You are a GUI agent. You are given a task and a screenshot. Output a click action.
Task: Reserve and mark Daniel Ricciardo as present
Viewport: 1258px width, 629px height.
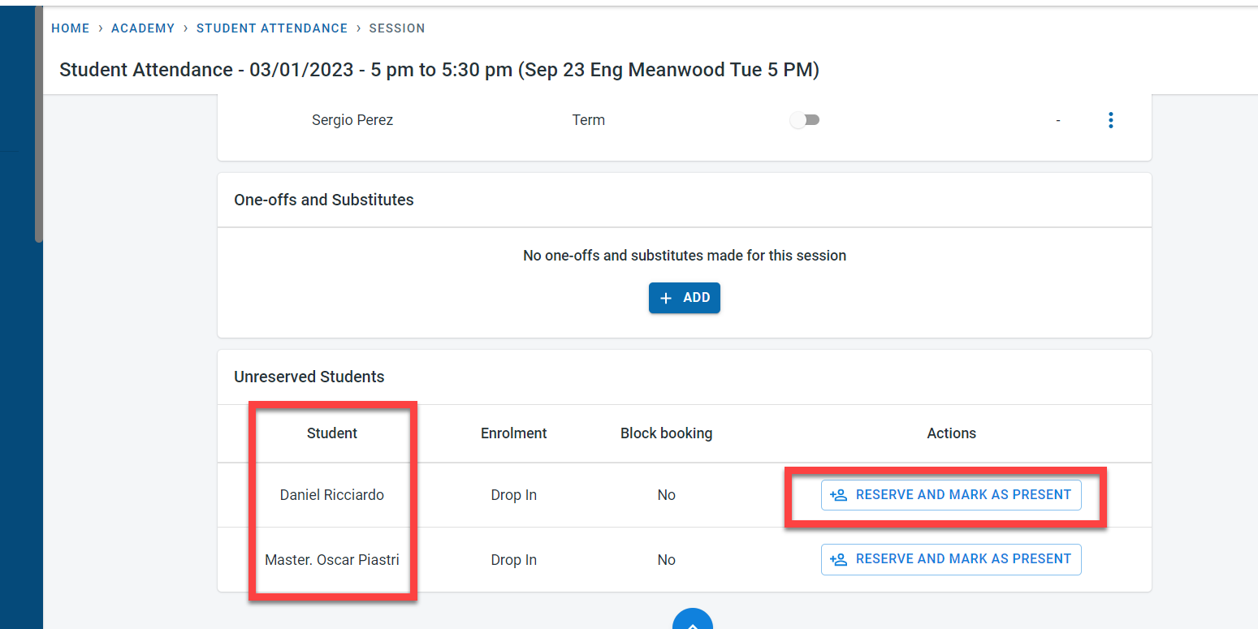[951, 495]
